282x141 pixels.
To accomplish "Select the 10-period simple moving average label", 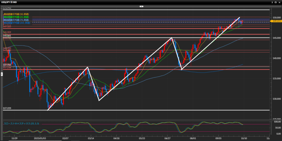I will (16, 14).
